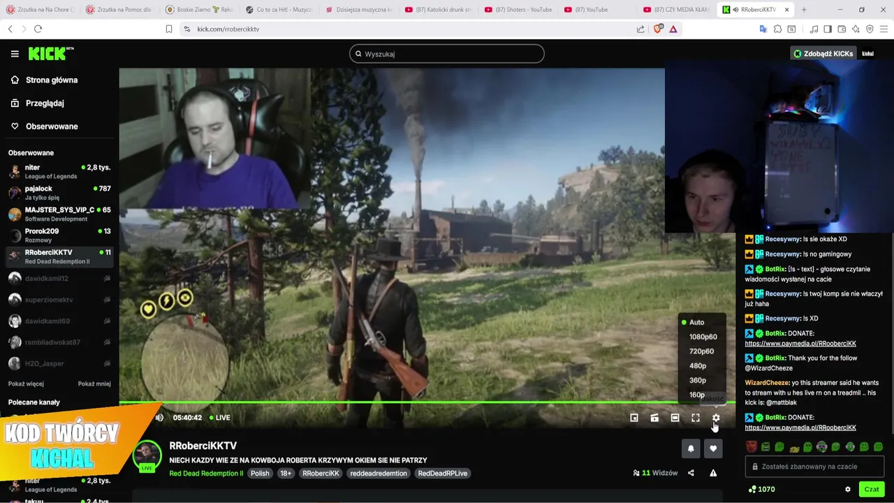This screenshot has width=894, height=503.
Task: Mute the stream with speaker icon
Action: click(x=159, y=418)
